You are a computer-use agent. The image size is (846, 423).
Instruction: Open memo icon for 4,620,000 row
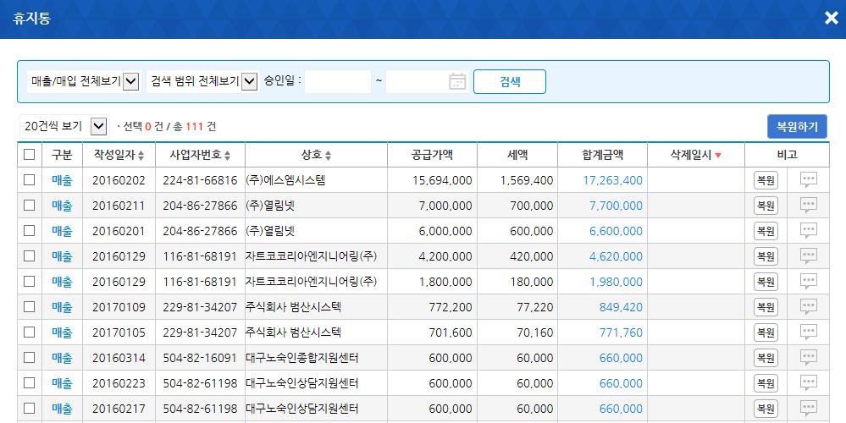click(808, 256)
